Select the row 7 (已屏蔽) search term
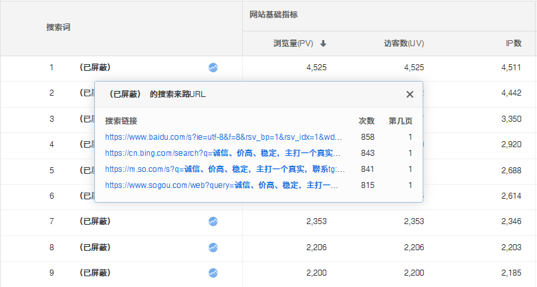Screen dimensions: 537x287 pyautogui.click(x=94, y=221)
